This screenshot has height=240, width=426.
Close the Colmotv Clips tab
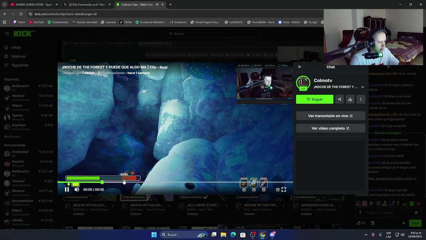coord(162,5)
